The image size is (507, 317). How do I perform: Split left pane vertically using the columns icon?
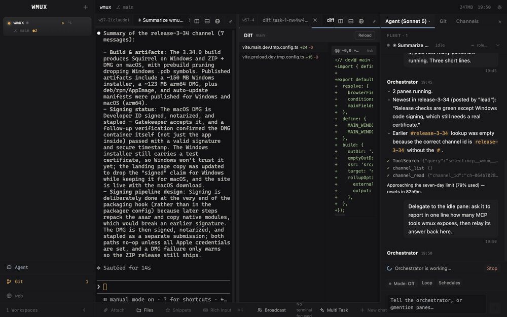197,21
